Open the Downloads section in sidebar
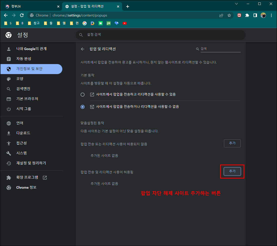The width and height of the screenshot is (277, 246). coord(9,133)
